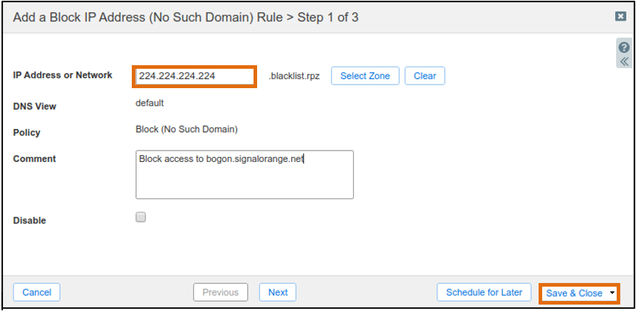
Task: Click the dialog title Step 1 of 3
Action: [x=328, y=17]
